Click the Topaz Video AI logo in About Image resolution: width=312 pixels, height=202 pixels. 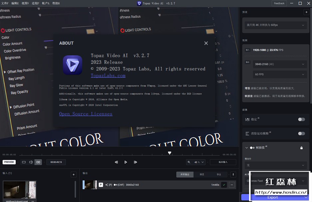tap(73, 65)
